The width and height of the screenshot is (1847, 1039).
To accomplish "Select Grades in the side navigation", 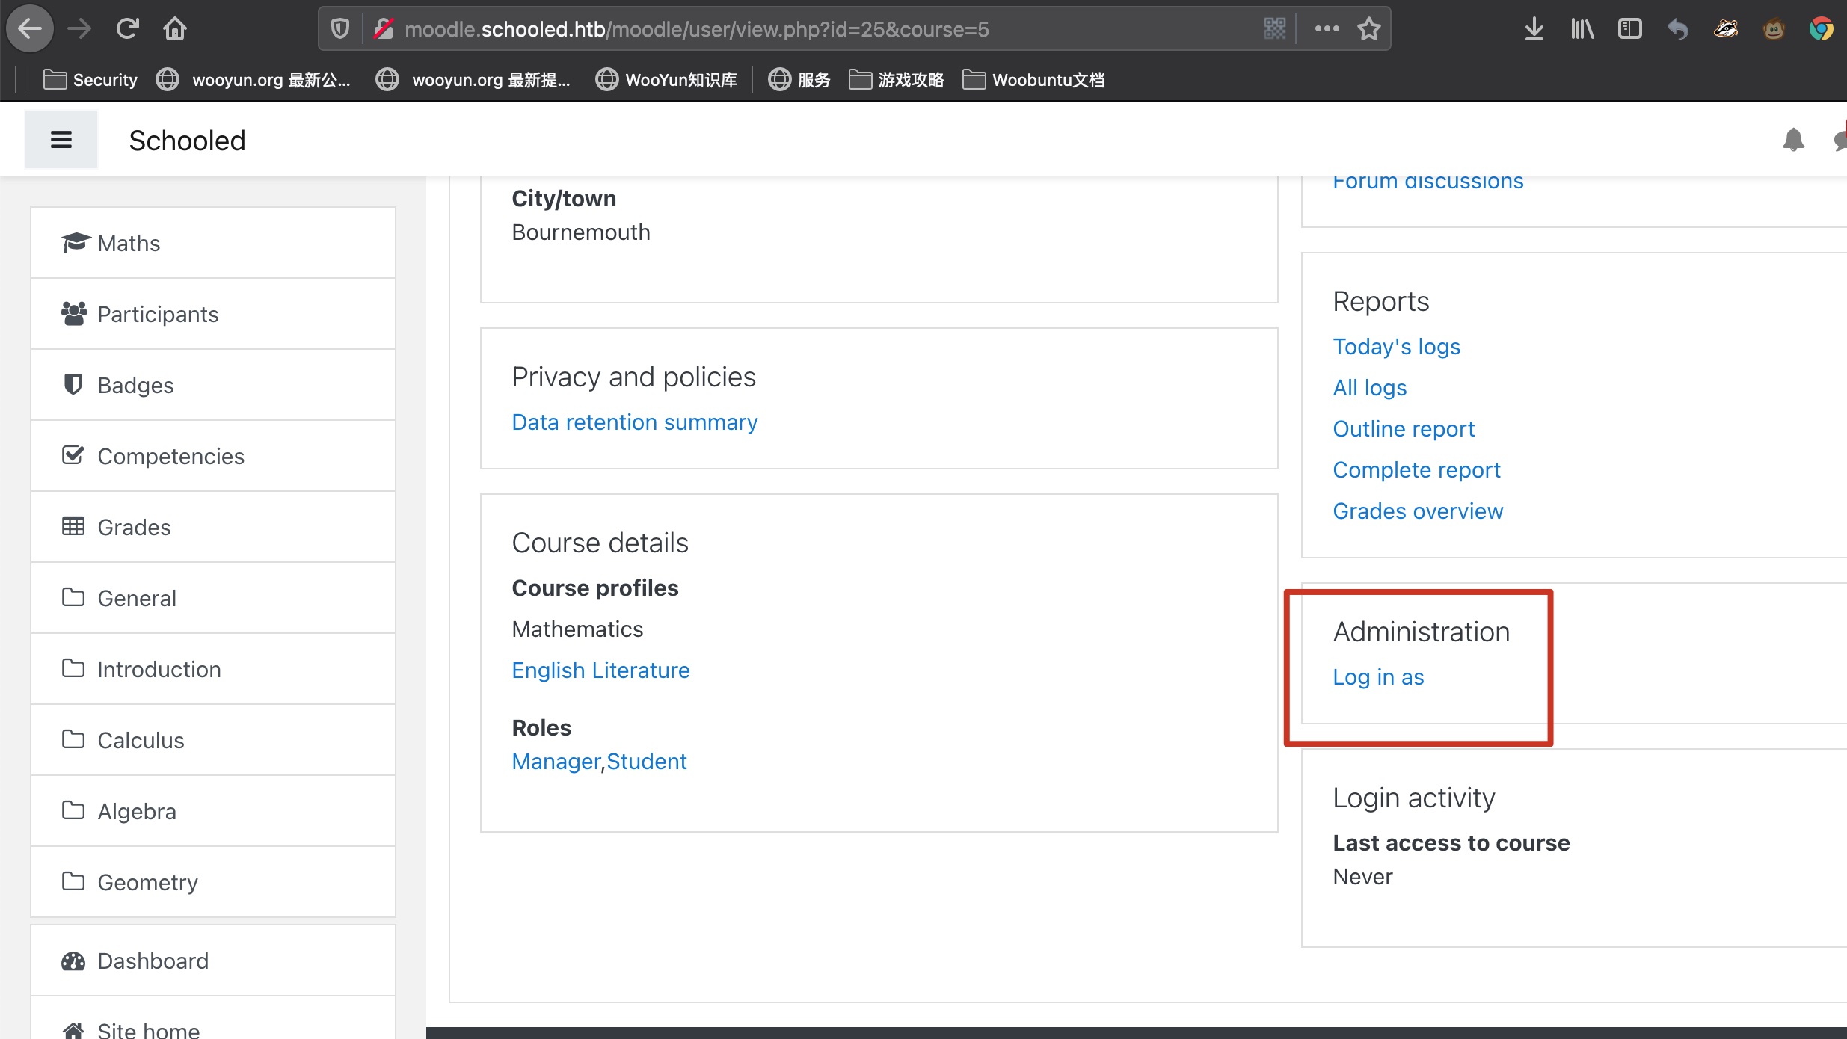I will [x=134, y=527].
